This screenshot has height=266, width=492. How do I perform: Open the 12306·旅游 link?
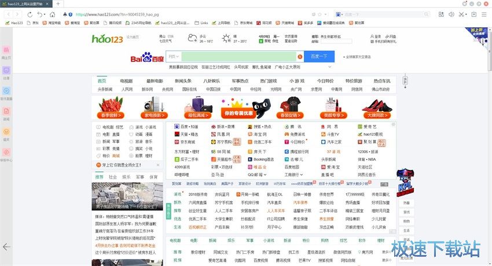(x=368, y=152)
